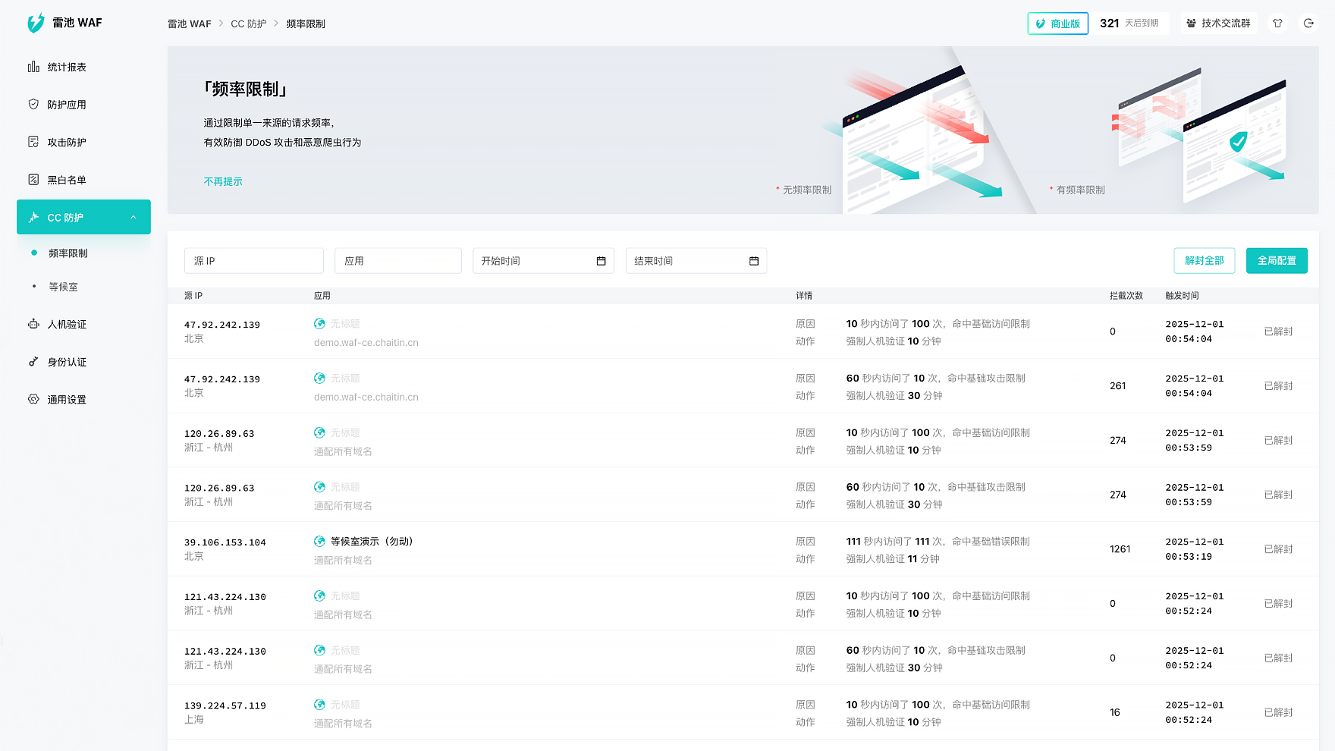Click 不再提示 link in banner
Image resolution: width=1335 pixels, height=751 pixels.
click(223, 182)
